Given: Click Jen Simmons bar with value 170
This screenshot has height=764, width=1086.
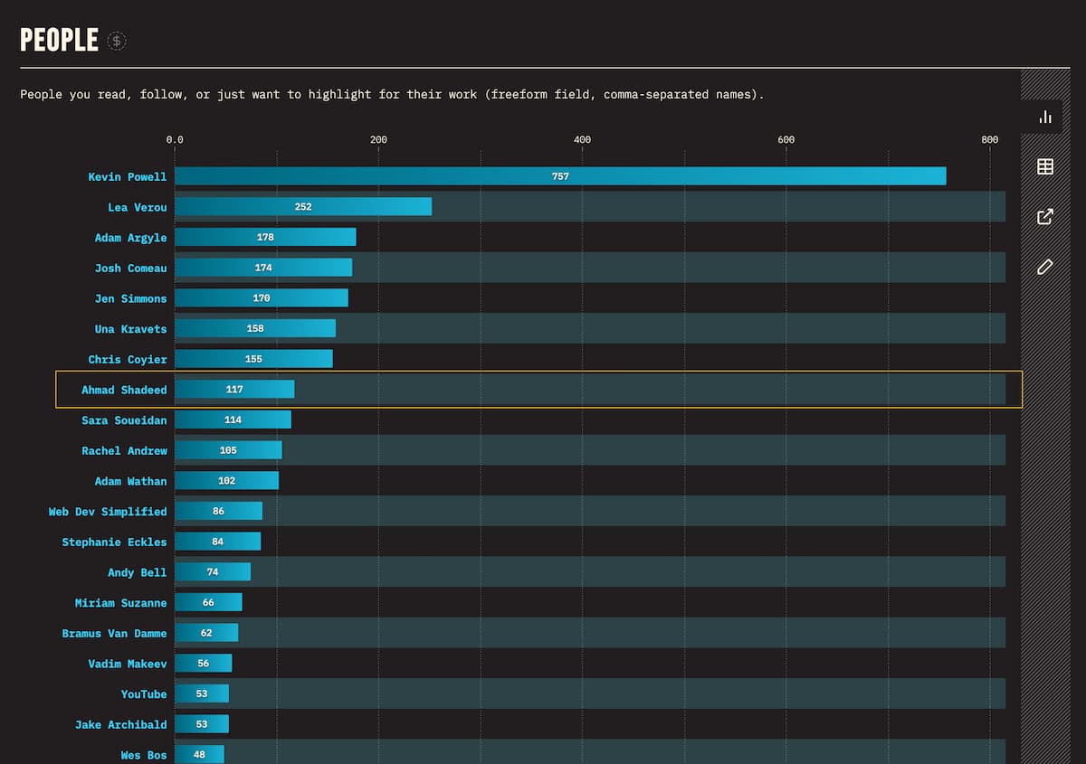Looking at the screenshot, I should point(261,298).
